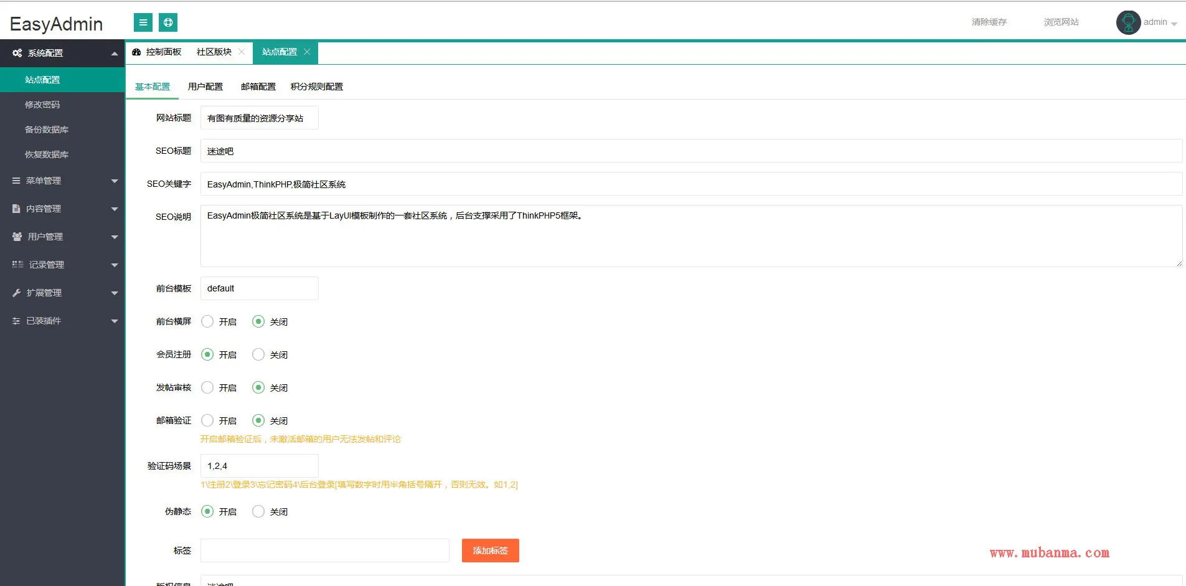Open the 积分规则配置 tab
1186x586 pixels.
coord(316,87)
